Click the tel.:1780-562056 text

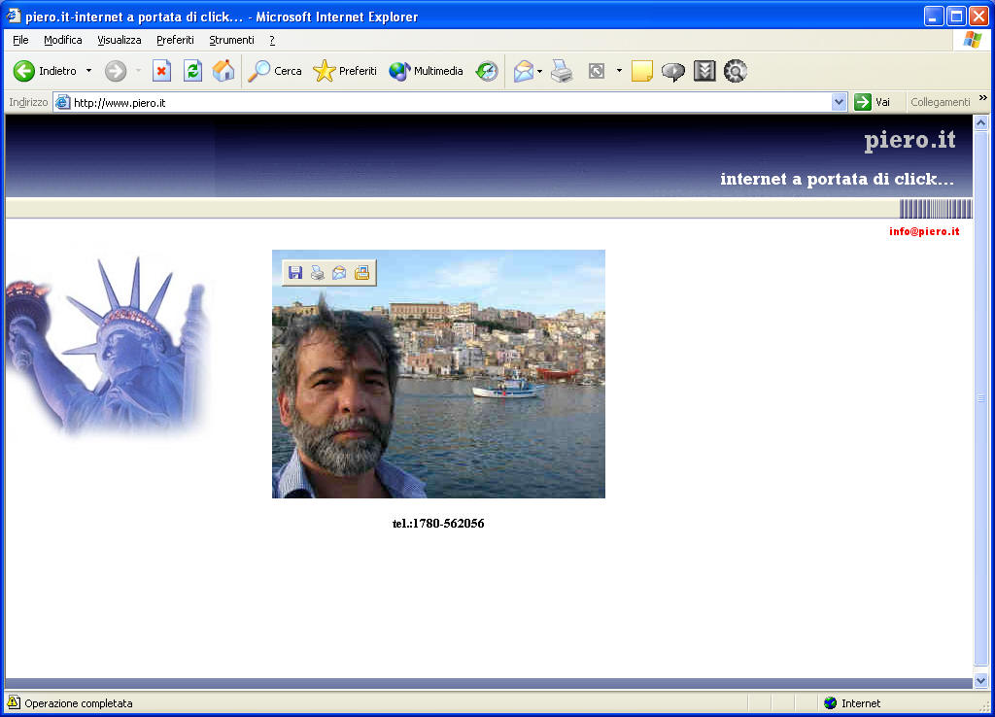click(x=438, y=524)
